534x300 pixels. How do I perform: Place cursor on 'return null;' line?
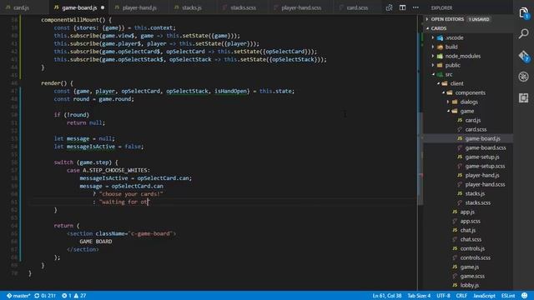(86, 122)
